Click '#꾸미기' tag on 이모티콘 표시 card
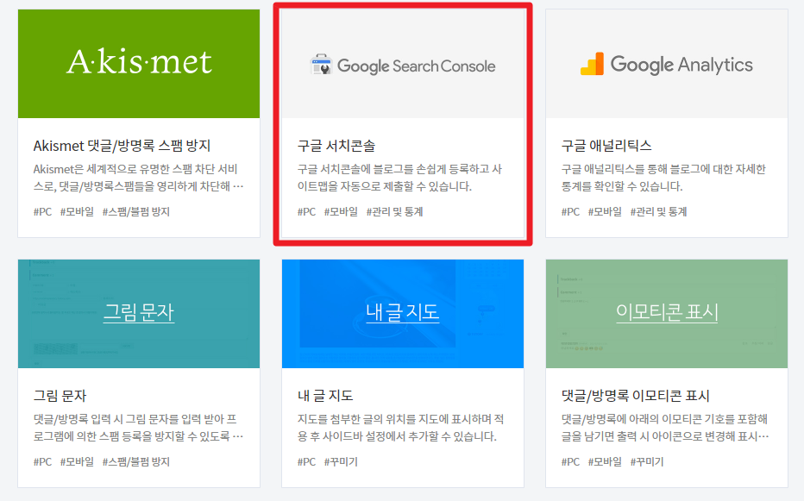804x501 pixels. pyautogui.click(x=647, y=462)
